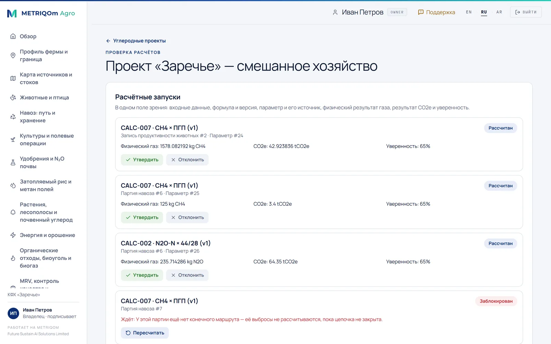Reject the CALC-002 N2O-N run
The width and height of the screenshot is (551, 344).
click(x=187, y=275)
